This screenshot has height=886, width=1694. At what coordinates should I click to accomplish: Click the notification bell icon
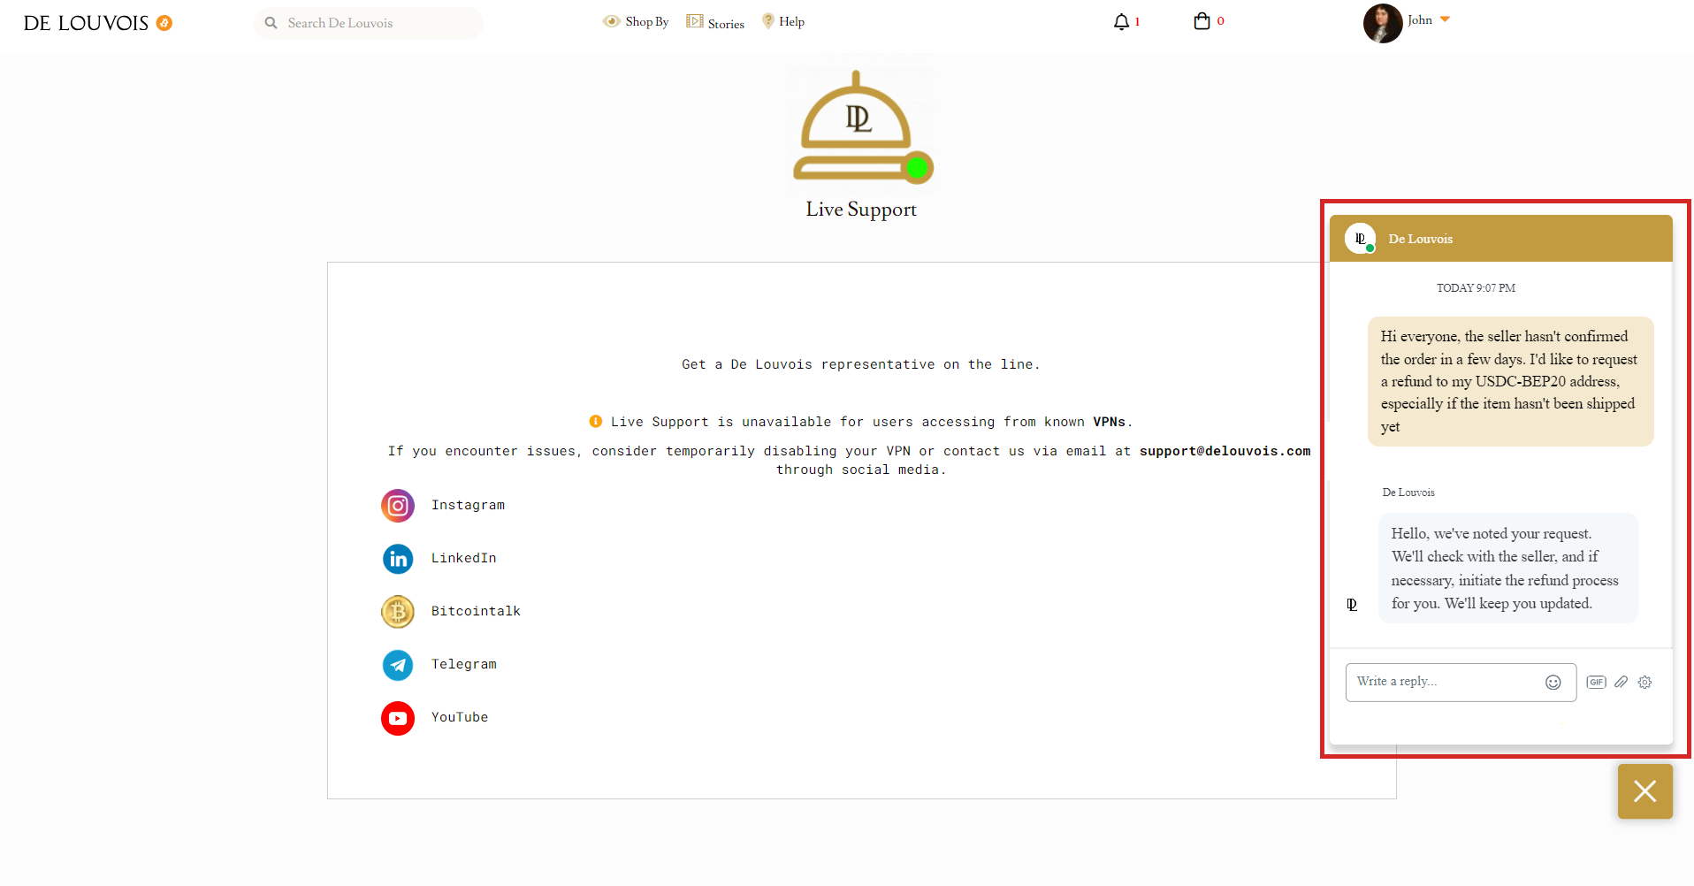[1121, 22]
